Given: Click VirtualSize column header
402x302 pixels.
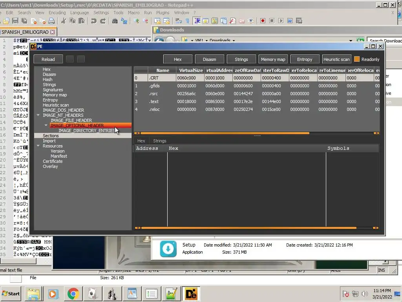Looking at the screenshot, I should [x=190, y=70].
